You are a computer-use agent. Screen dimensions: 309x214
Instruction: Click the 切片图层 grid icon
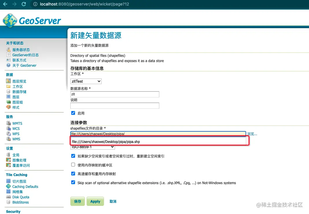[x=8, y=181]
